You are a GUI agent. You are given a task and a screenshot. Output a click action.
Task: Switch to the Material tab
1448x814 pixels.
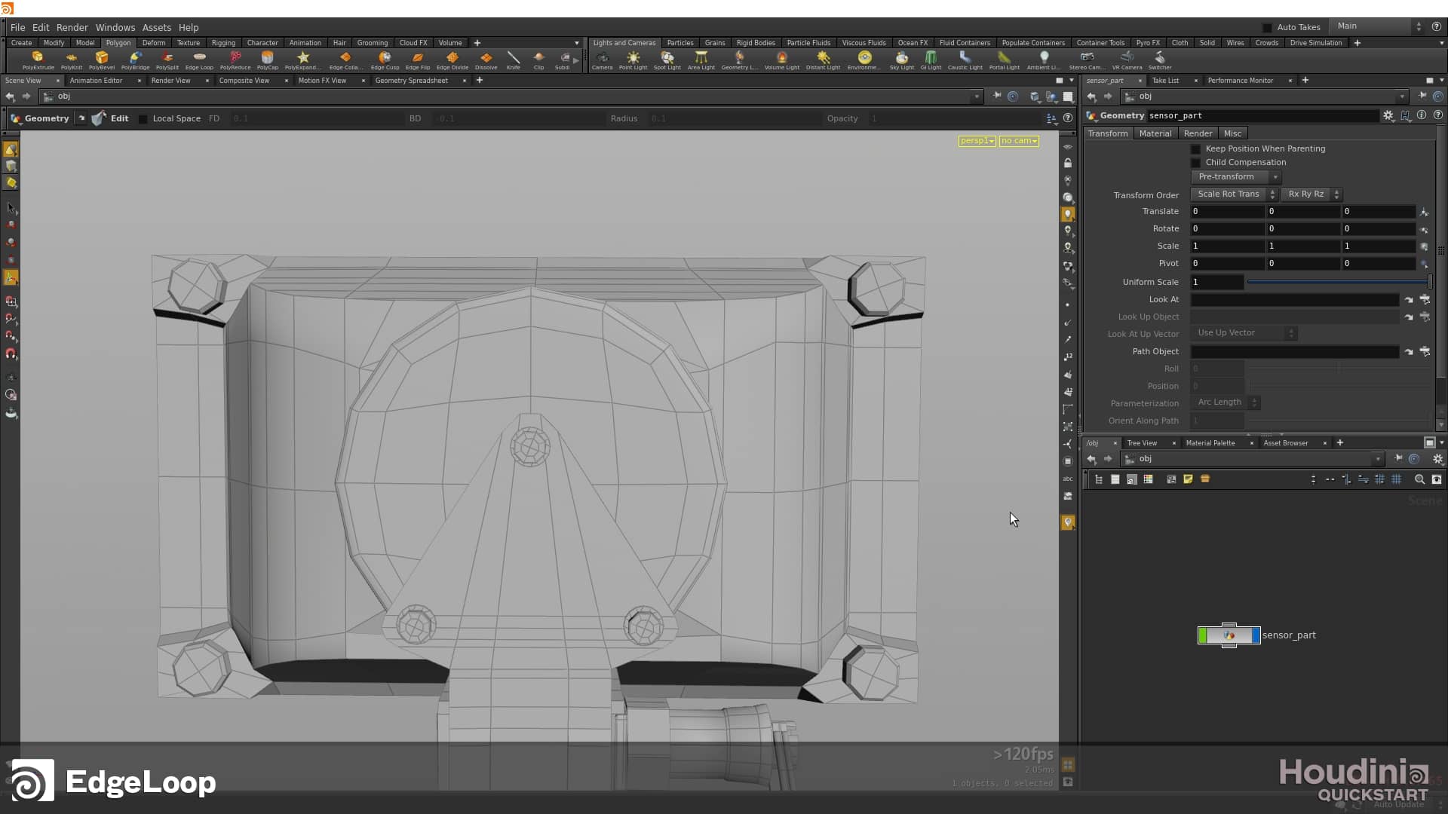coord(1155,133)
